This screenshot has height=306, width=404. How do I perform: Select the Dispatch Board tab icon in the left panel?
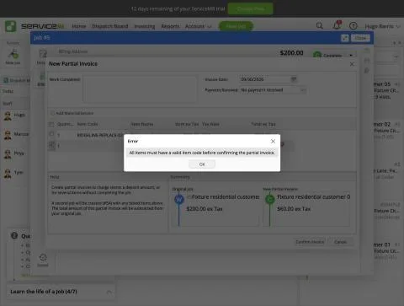(6, 80)
